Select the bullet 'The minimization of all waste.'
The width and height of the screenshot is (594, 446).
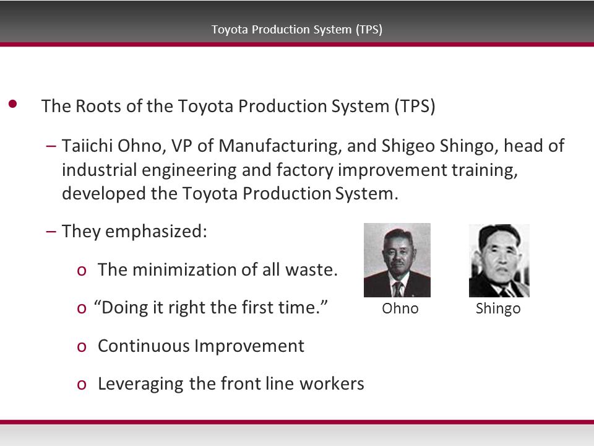tap(217, 269)
